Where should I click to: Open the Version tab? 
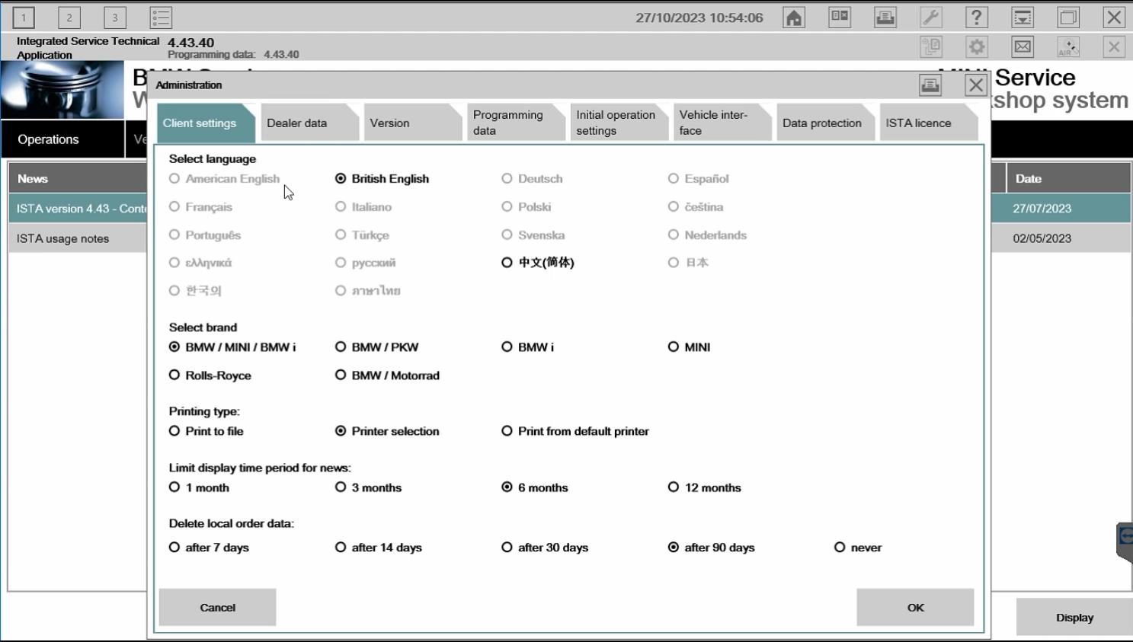(412, 123)
